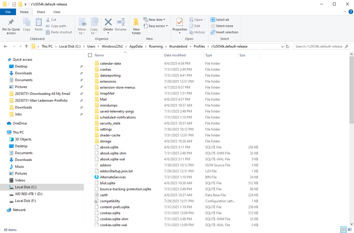Click the Profiles breadcrumb in address bar
This screenshot has height=233, width=354.
(x=199, y=46)
